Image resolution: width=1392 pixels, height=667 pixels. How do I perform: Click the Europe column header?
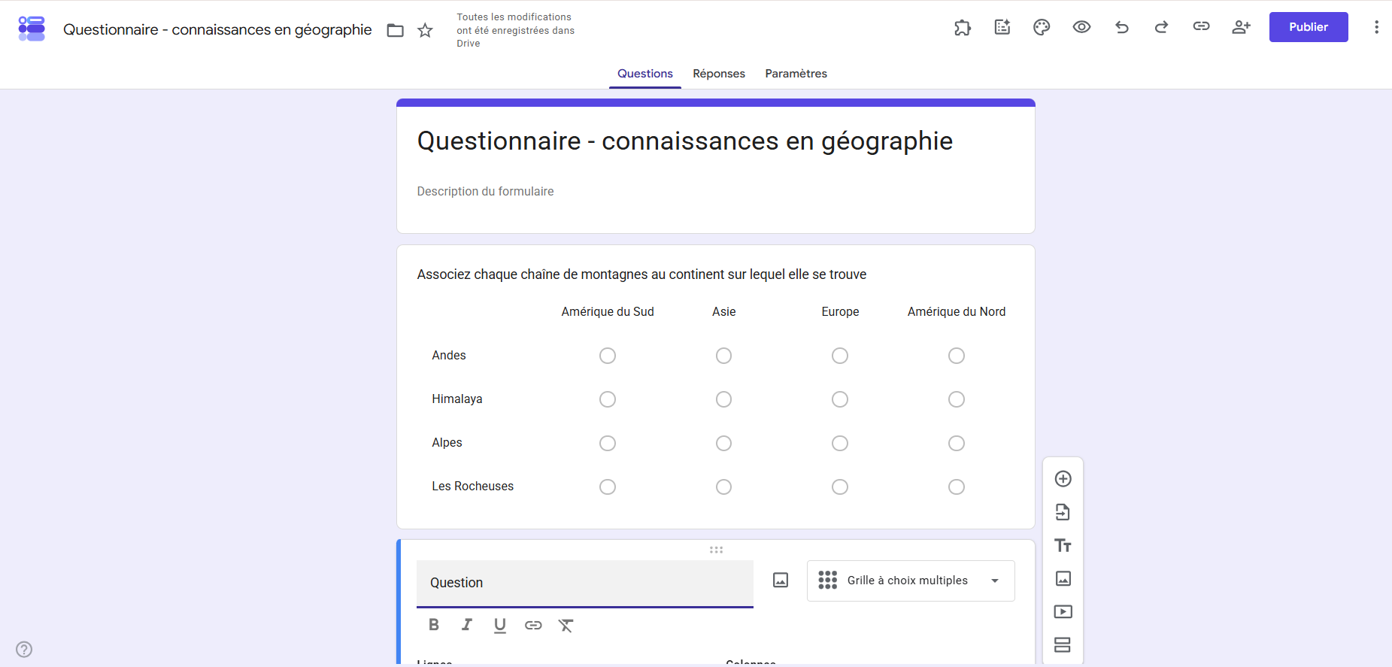(840, 312)
